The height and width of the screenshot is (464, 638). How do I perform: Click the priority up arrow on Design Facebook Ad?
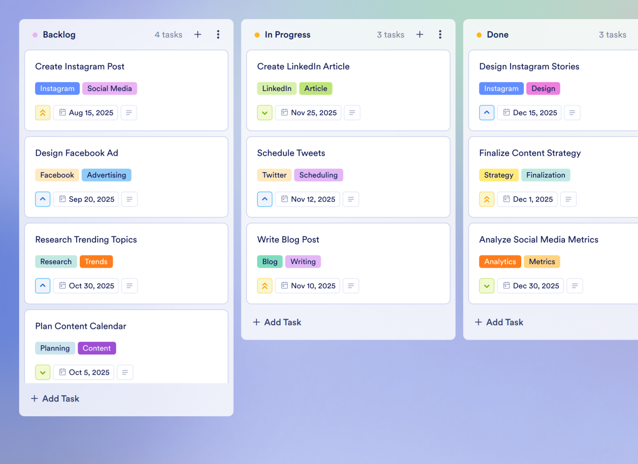point(43,199)
